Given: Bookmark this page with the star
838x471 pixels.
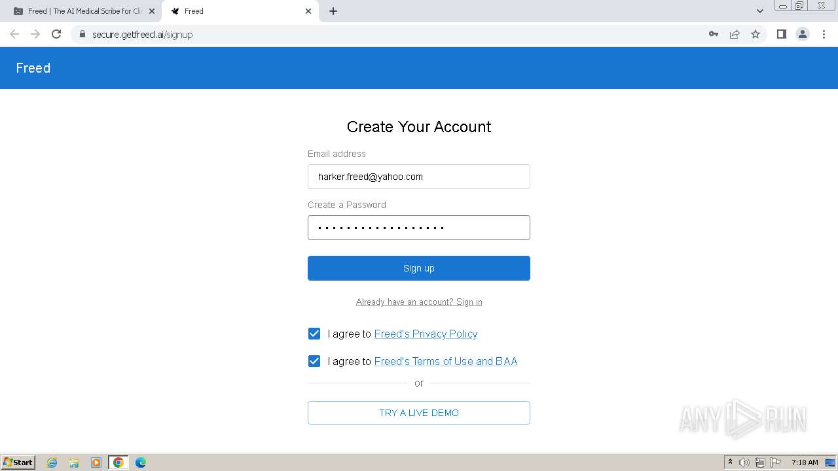Looking at the screenshot, I should pos(756,34).
